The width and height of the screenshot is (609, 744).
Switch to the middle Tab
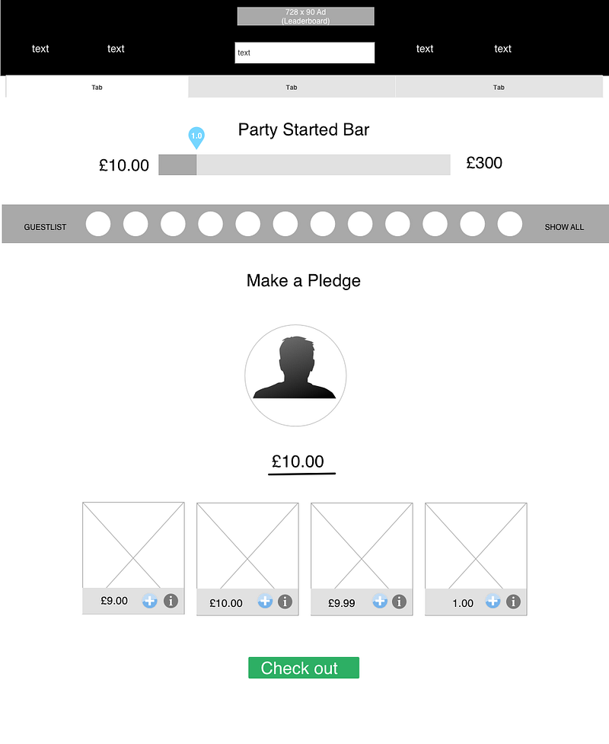(292, 87)
